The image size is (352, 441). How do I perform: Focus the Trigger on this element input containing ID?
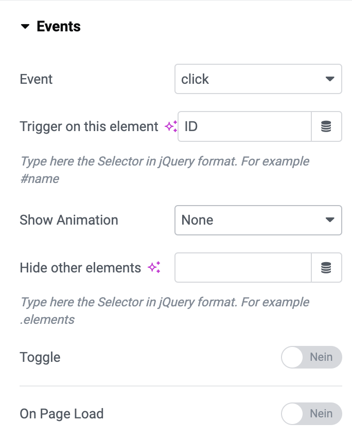245,126
